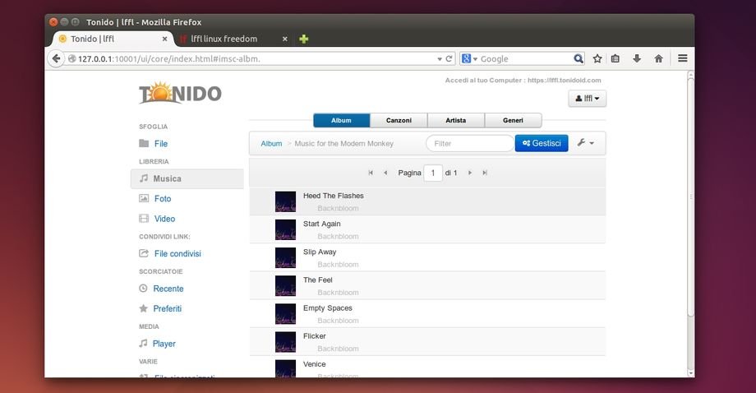
Task: Jump to last page arrow in pager
Action: (x=485, y=173)
